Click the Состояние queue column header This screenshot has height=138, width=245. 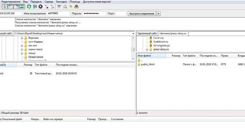(117, 119)
